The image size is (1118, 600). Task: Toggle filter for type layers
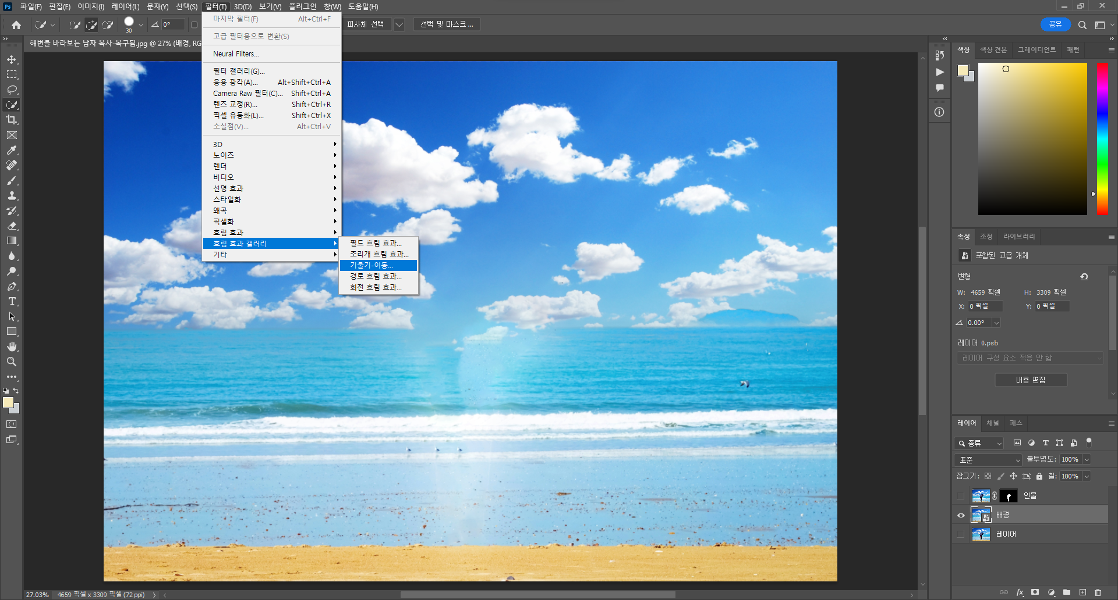(x=1045, y=443)
